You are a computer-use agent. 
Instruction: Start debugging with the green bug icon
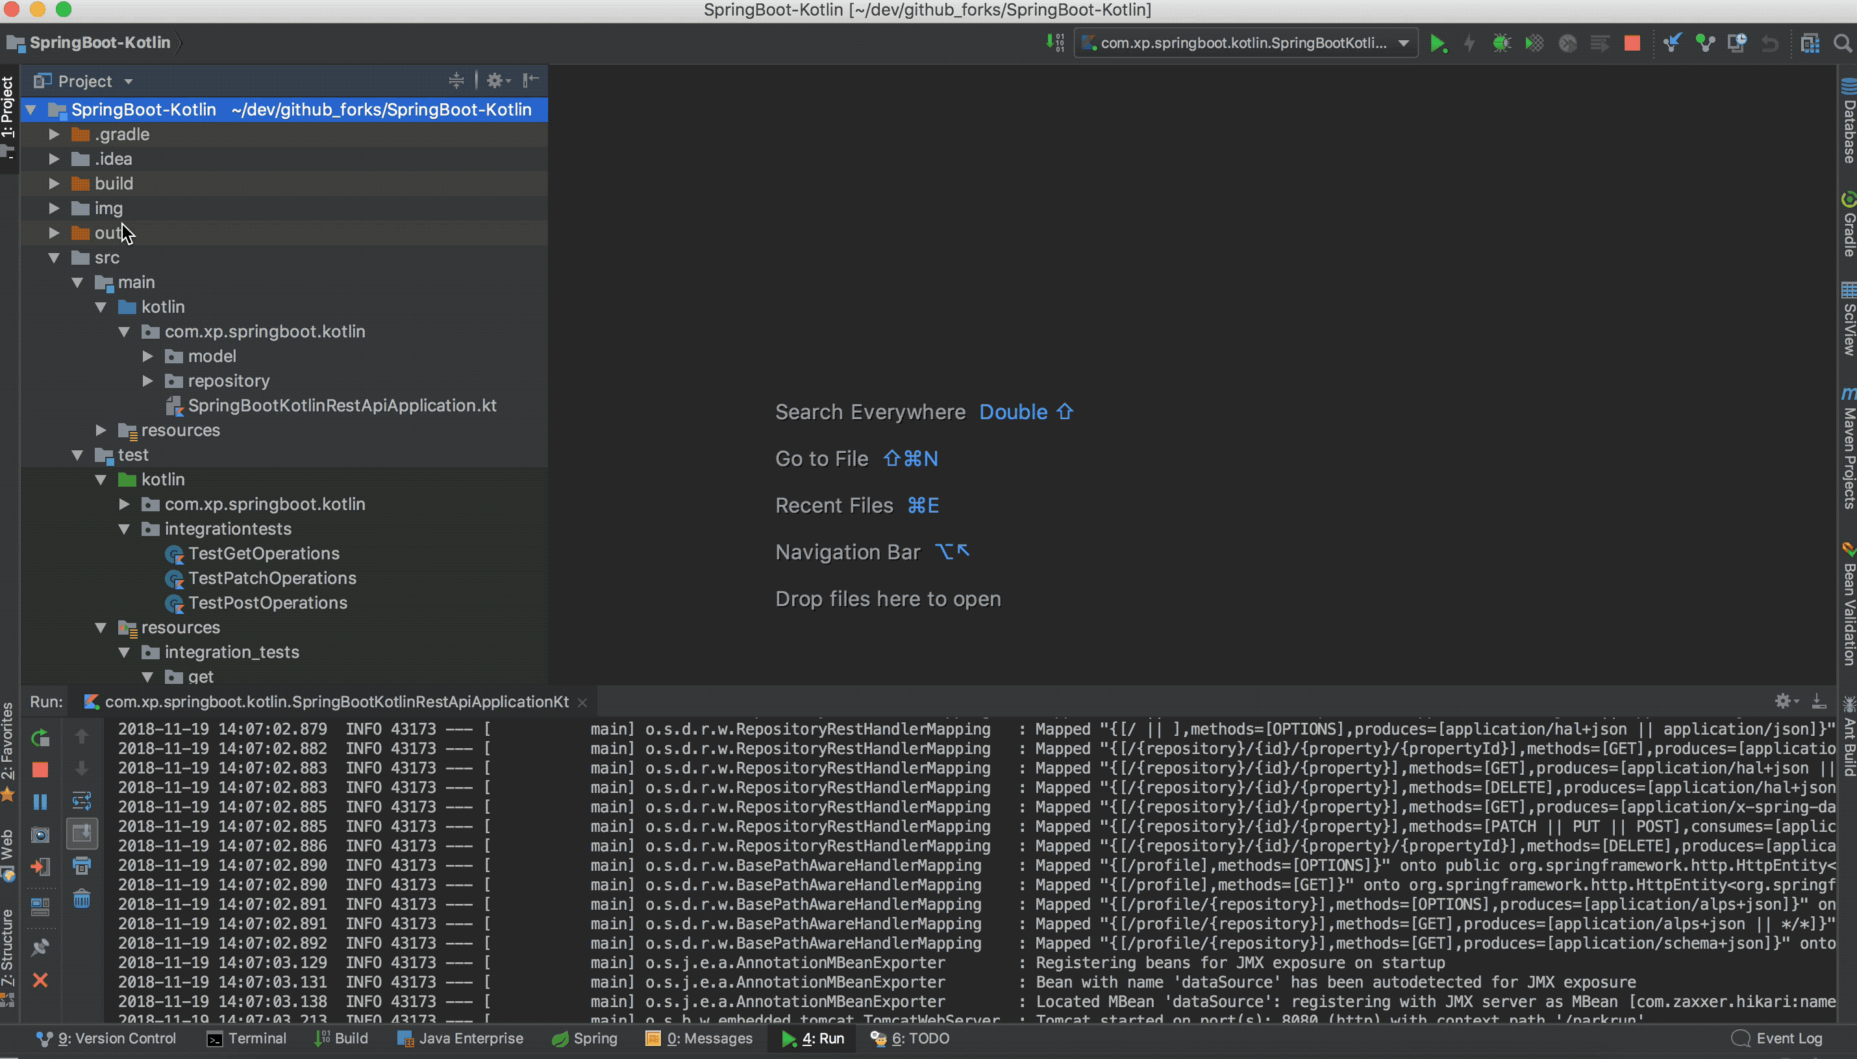(1501, 43)
